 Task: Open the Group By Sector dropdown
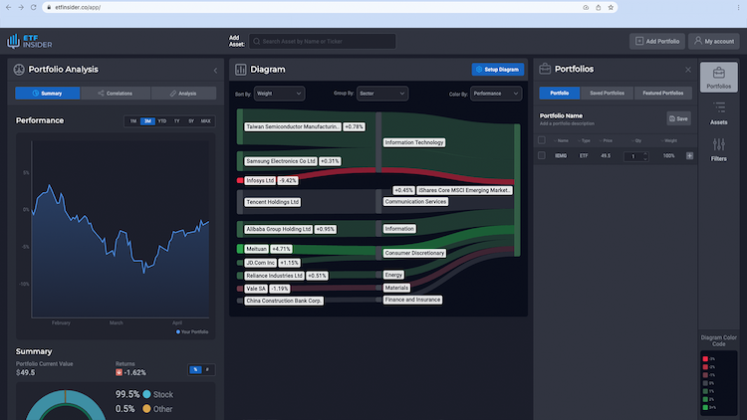382,94
